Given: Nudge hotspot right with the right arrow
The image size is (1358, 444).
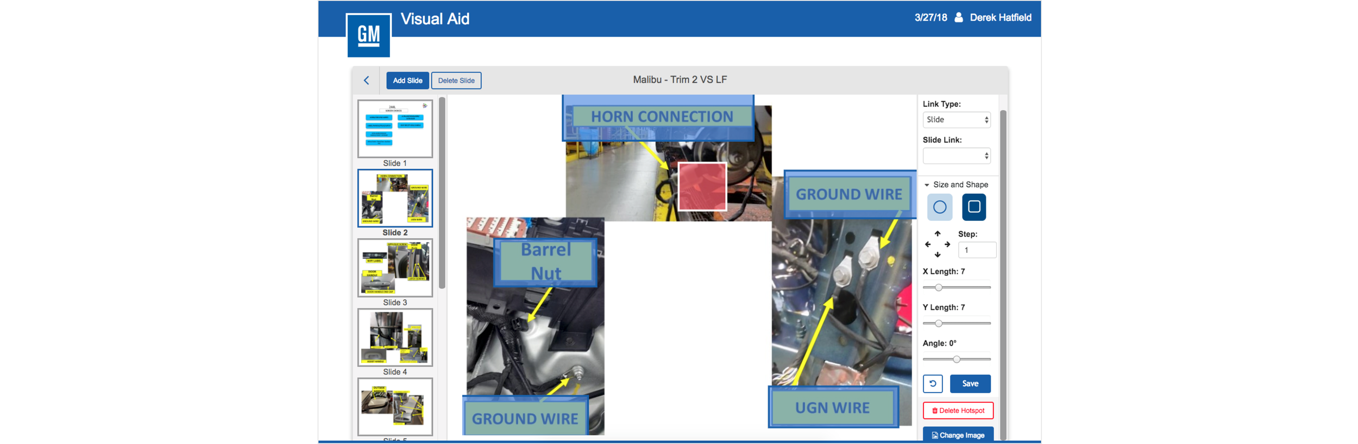Looking at the screenshot, I should click(x=947, y=244).
